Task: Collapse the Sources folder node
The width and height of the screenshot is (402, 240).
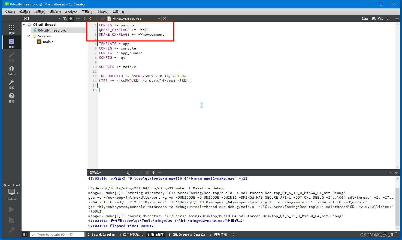Action: click(29, 36)
